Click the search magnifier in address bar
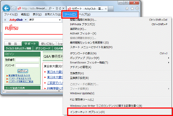 50,9
